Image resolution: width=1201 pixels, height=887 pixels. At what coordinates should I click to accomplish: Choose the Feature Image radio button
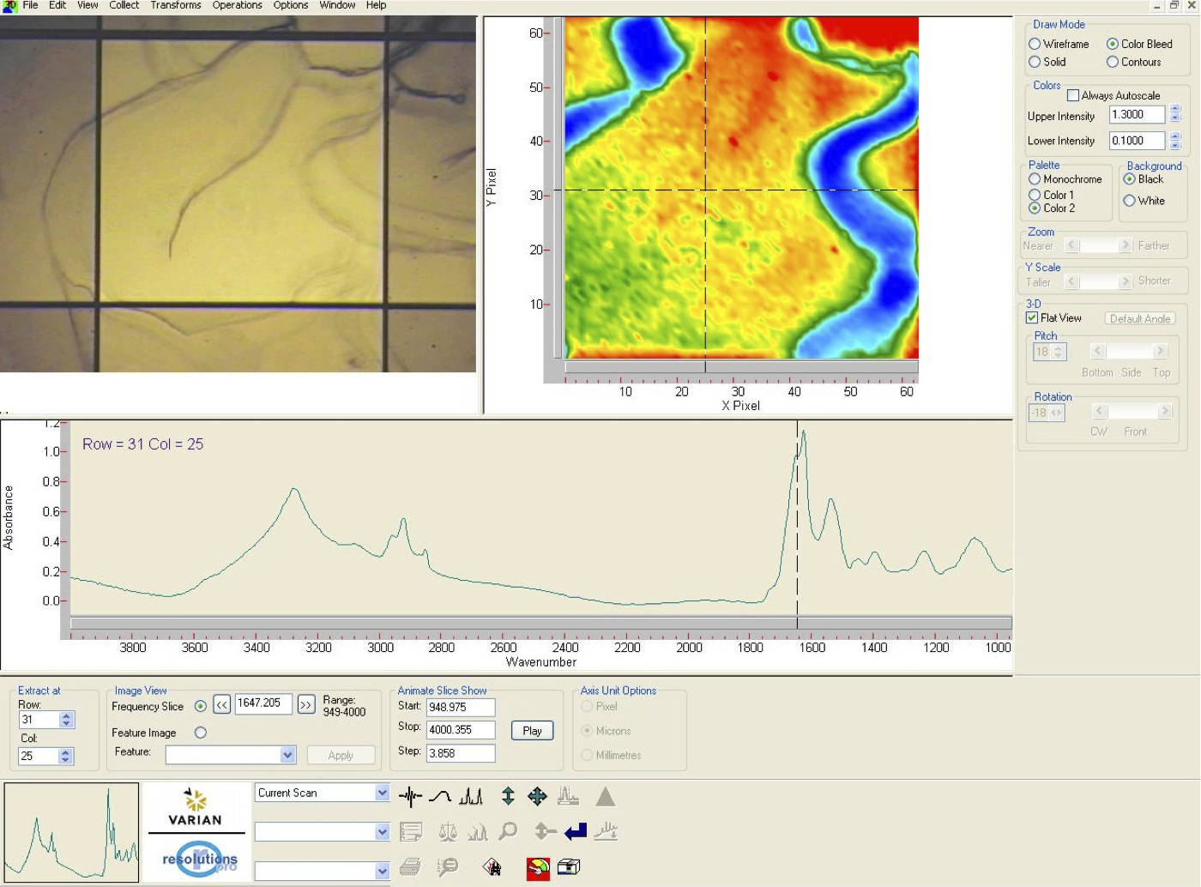(x=201, y=733)
